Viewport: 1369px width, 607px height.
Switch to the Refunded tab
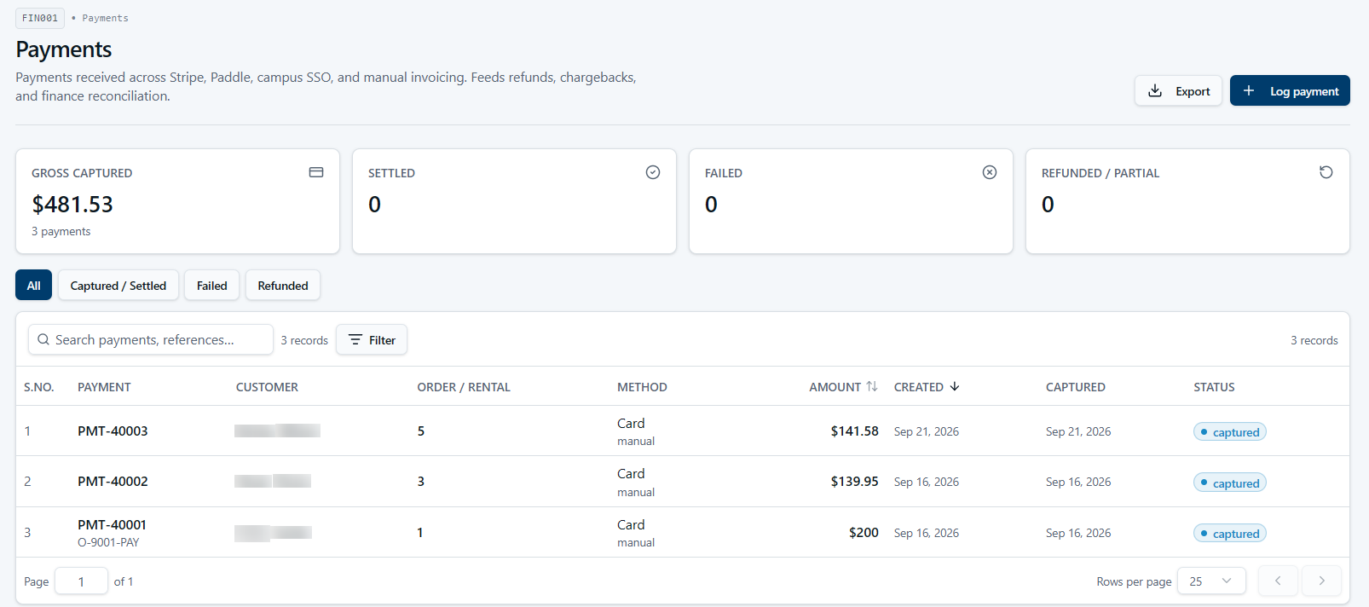283,285
